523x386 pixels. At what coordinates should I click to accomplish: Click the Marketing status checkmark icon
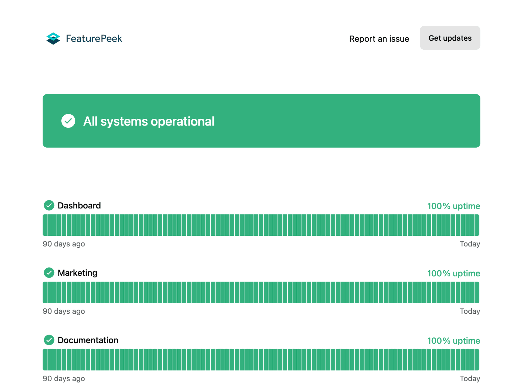[49, 273]
